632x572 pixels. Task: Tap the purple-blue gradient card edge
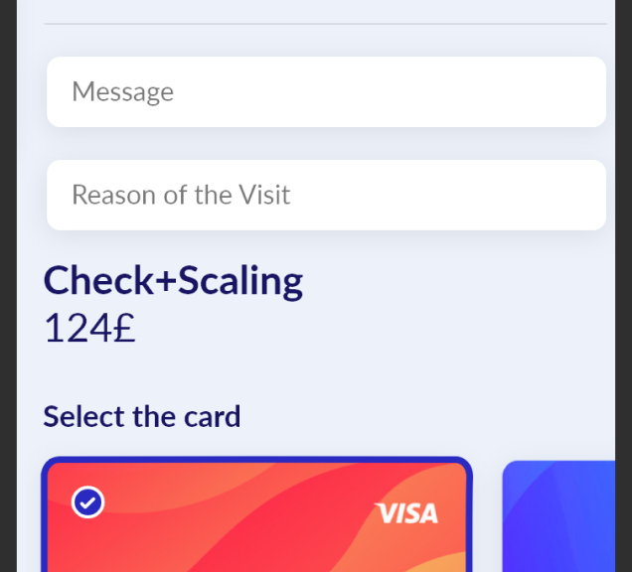point(558,516)
